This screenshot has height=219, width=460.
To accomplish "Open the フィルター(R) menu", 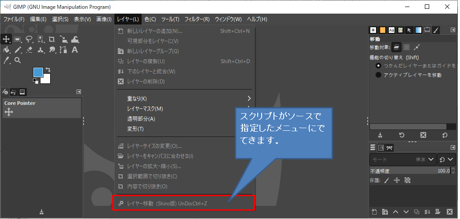I will pyautogui.click(x=197, y=19).
